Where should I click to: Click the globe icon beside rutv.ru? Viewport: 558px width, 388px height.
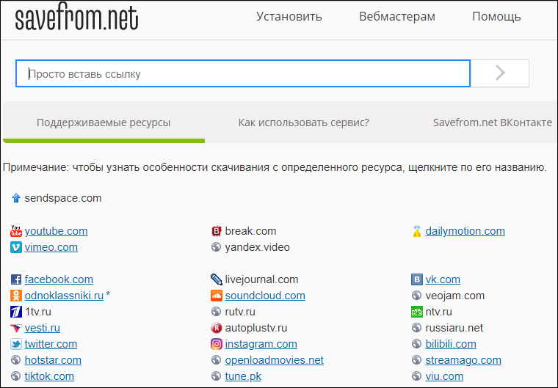[216, 312]
